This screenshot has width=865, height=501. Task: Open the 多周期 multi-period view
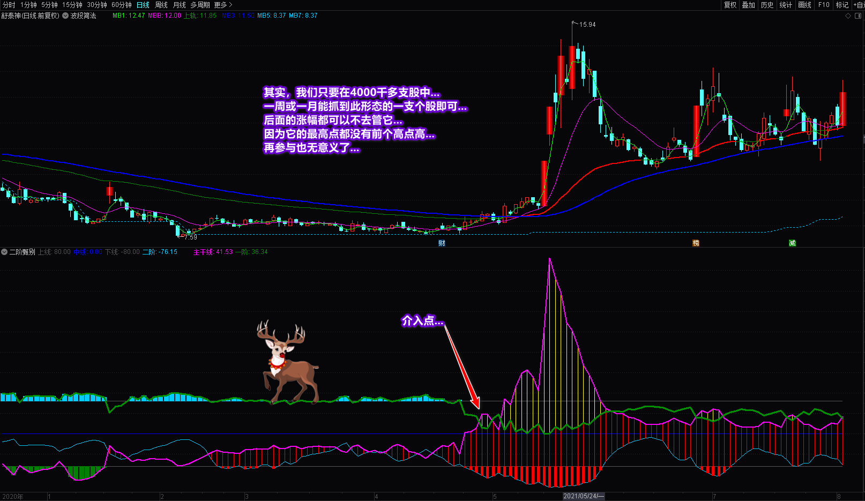pyautogui.click(x=200, y=5)
